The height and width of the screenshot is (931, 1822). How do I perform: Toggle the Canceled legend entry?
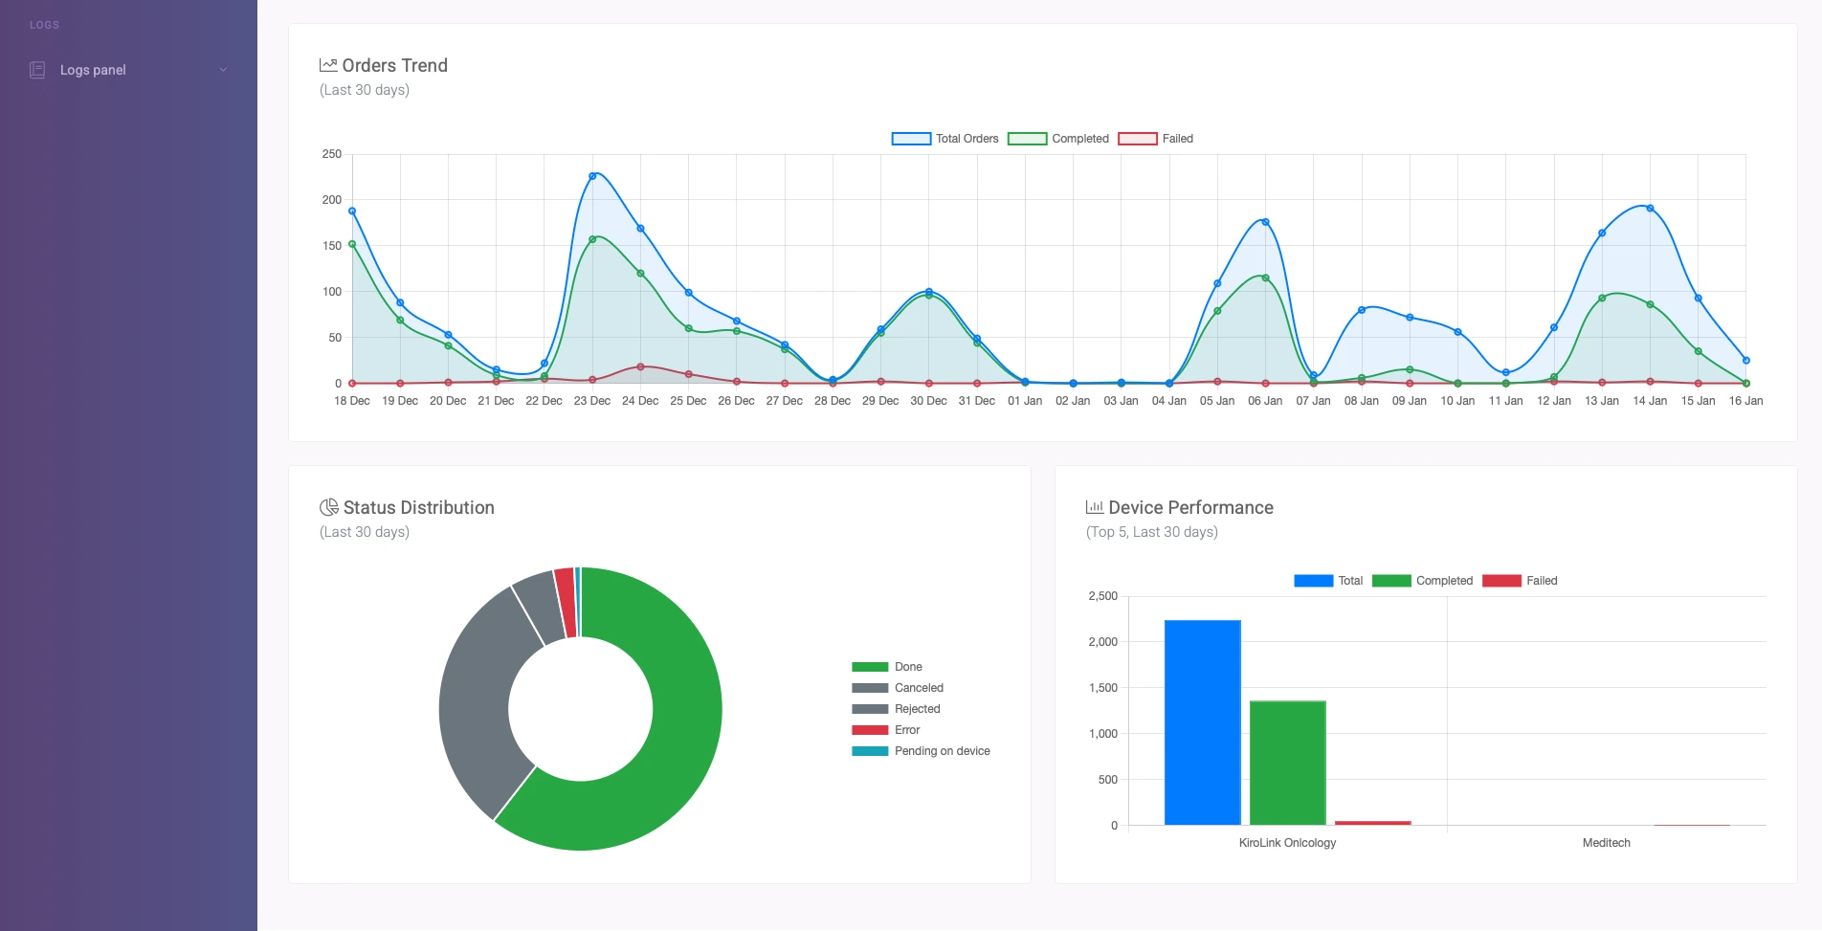(897, 687)
